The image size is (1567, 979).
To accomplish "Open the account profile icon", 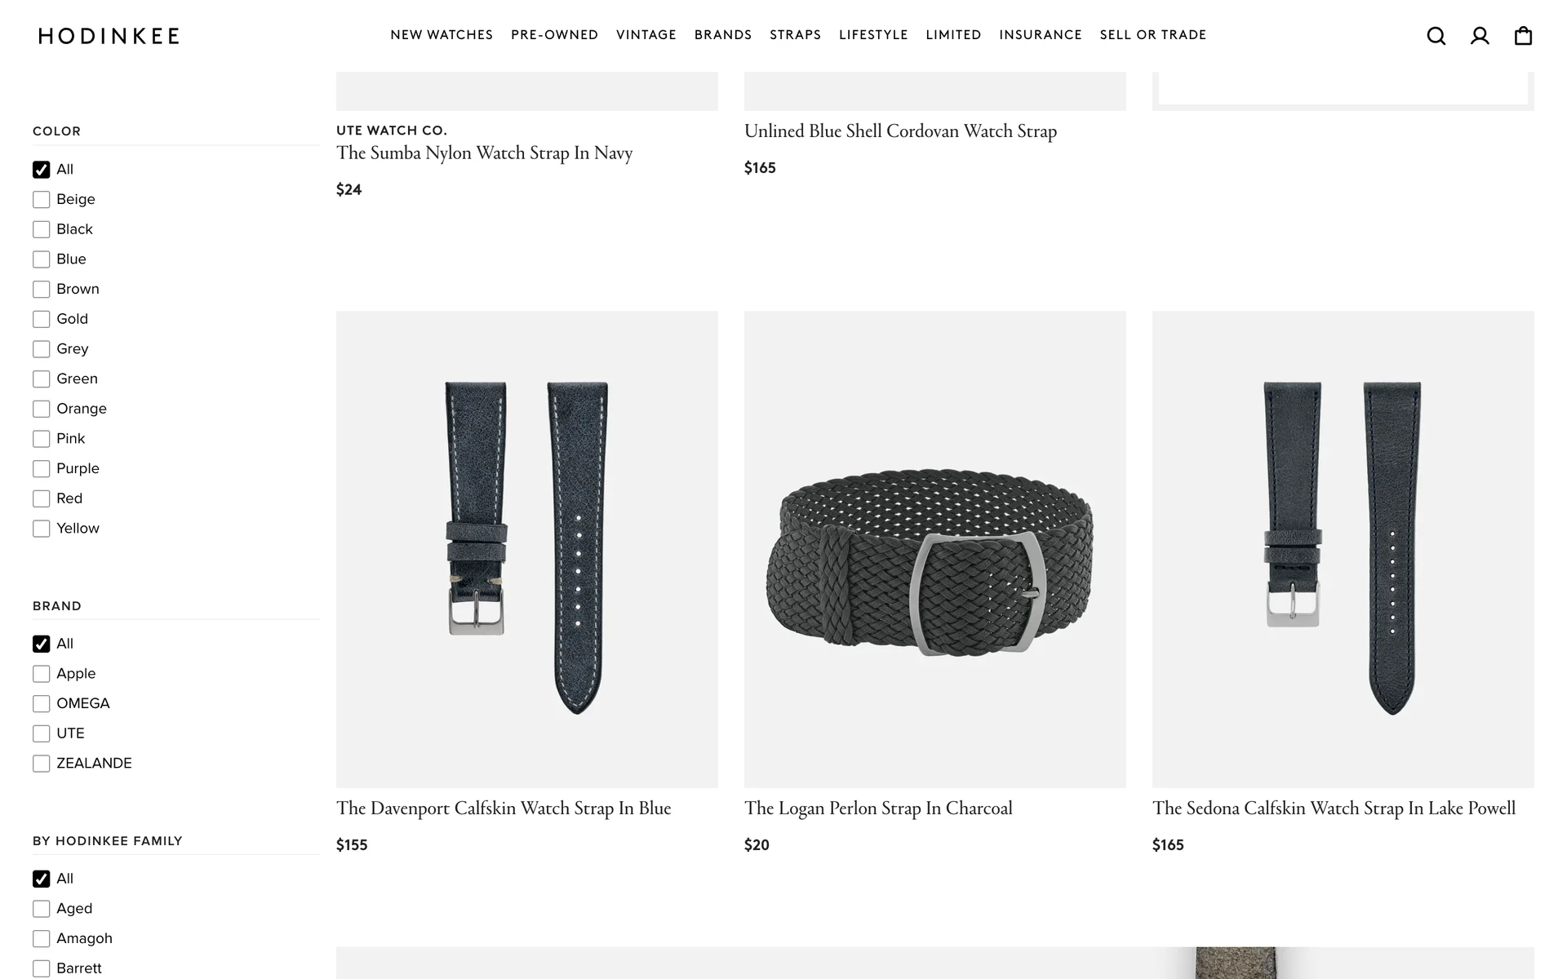I will [x=1480, y=36].
